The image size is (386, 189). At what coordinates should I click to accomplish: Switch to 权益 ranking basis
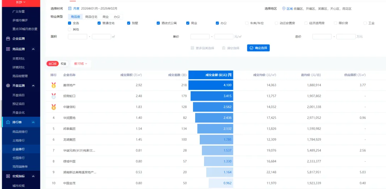coord(64,64)
